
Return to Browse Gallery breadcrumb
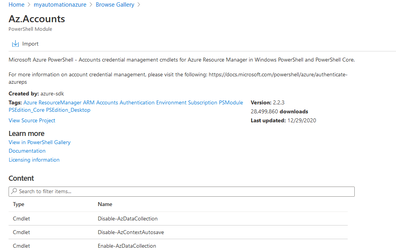pos(115,5)
